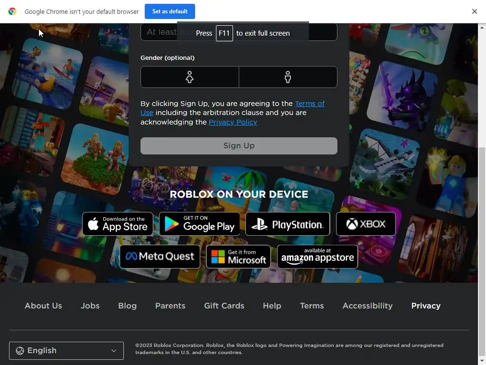Open Parents footer link
486x365 pixels.
click(170, 306)
